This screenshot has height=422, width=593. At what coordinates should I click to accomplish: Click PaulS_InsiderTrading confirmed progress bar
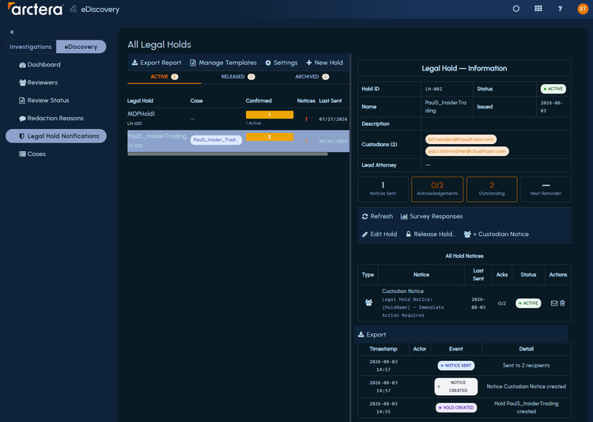point(270,137)
